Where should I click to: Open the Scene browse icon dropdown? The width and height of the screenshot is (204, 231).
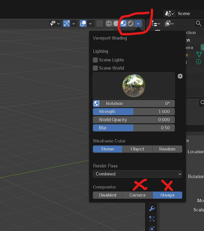[x=169, y=13]
